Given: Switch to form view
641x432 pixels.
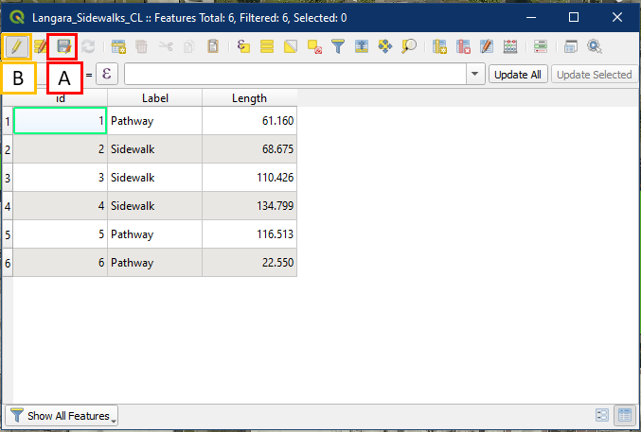Looking at the screenshot, I should click(601, 415).
